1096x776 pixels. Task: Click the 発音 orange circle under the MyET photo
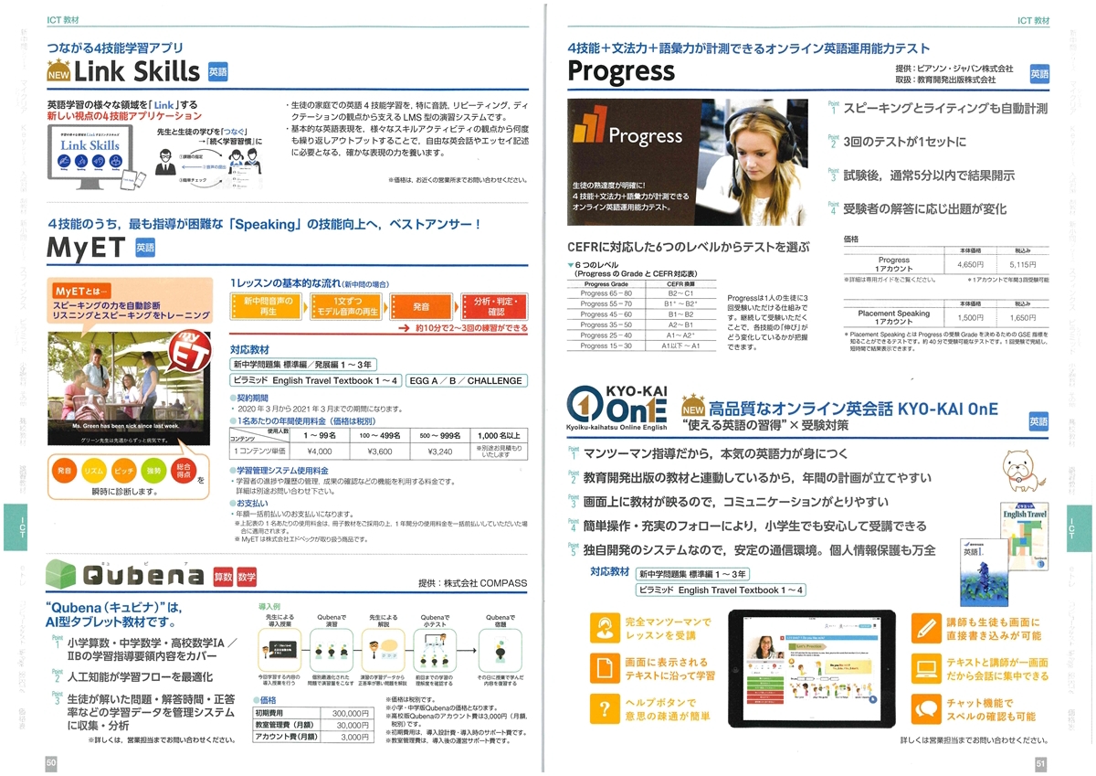pyautogui.click(x=64, y=472)
